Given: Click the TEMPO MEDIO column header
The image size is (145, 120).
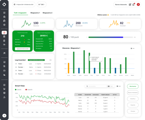Looking at the screenshot, I should click(x=105, y=95).
